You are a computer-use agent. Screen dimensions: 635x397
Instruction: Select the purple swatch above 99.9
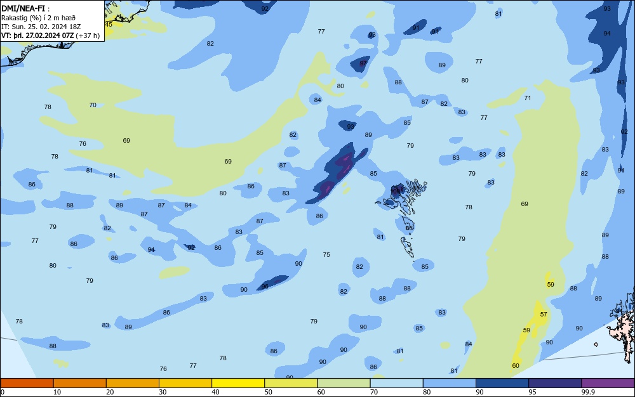coord(608,383)
